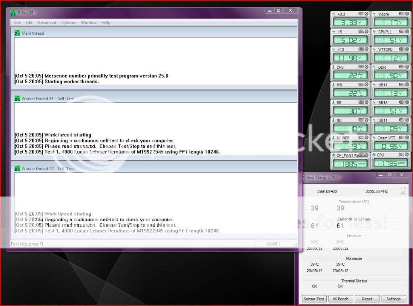This screenshot has height=306, width=413.
Task: Open config icon on +5 voltage monitor
Action: pyautogui.click(x=361, y=31)
